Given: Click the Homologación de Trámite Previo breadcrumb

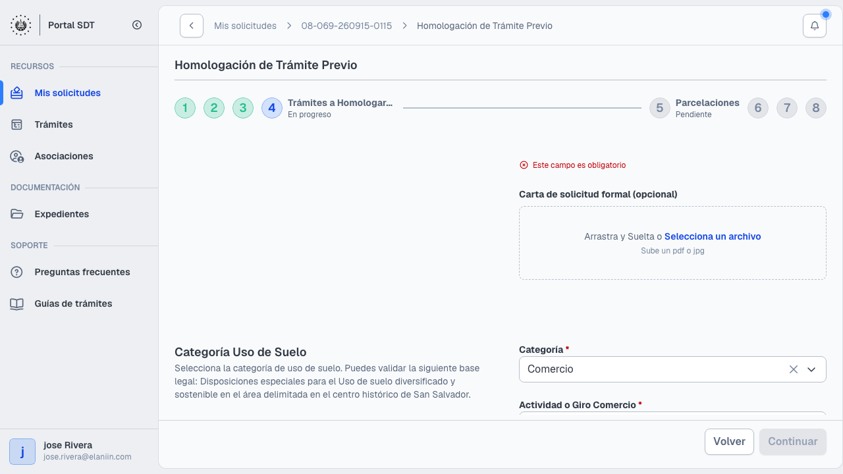Looking at the screenshot, I should point(485,26).
